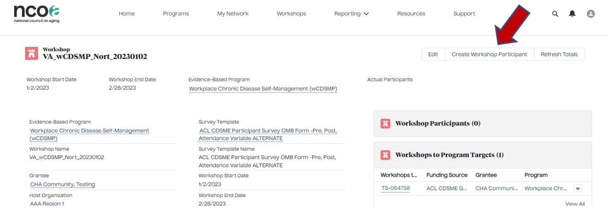The image size is (608, 218).
Task: Click the NCOA logo
Action: 37,14
